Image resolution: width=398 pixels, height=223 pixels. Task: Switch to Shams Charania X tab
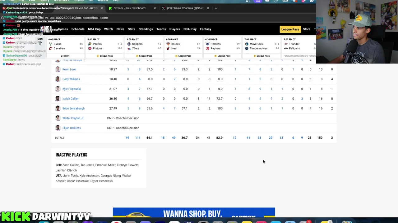coord(185,8)
